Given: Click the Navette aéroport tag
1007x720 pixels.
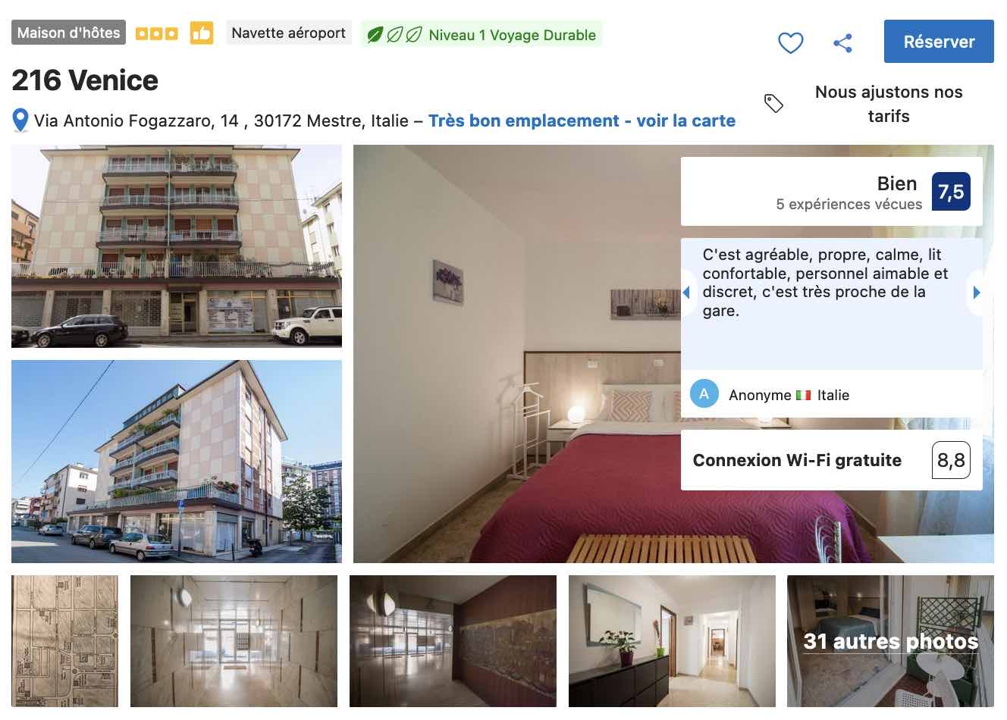Looking at the screenshot, I should (x=289, y=33).
